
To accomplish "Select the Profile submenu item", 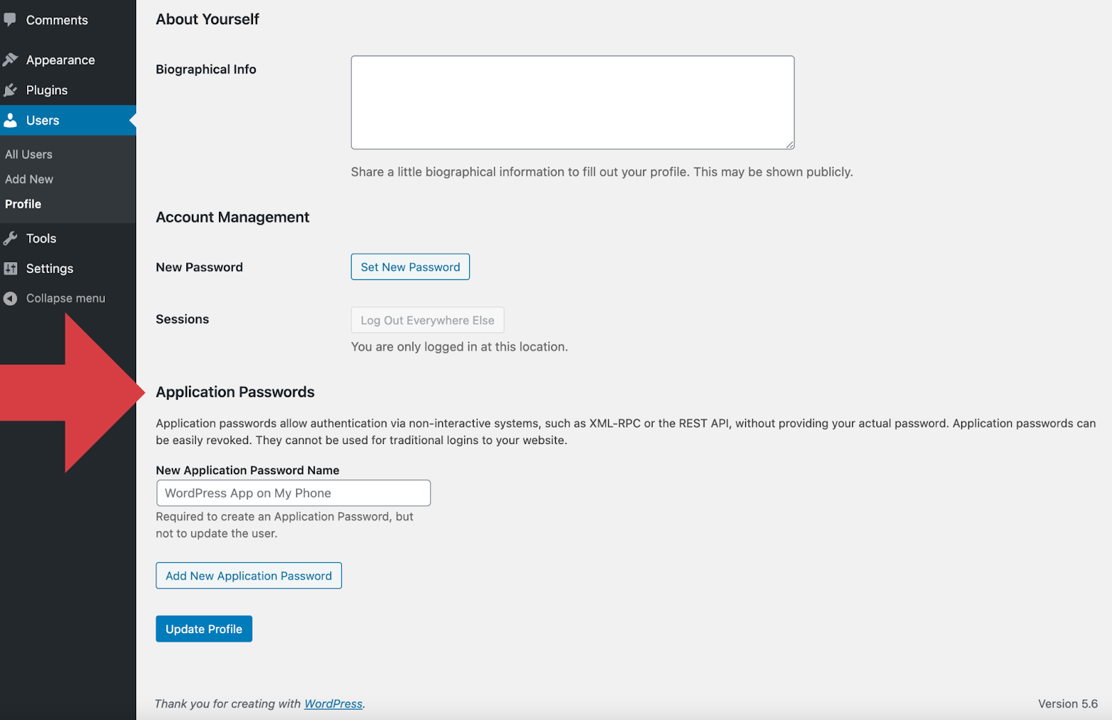I will (x=23, y=204).
